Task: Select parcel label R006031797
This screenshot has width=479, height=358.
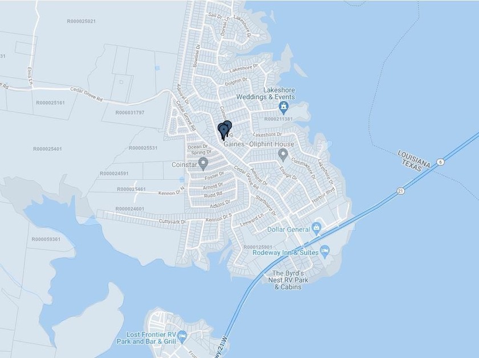Action: coord(130,112)
